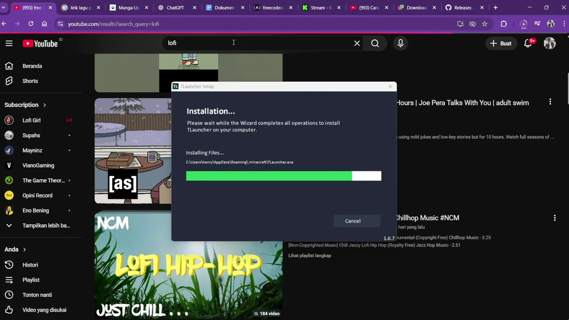Open the Chillhop Music #NCM playlist title
This screenshot has height=320, width=569.
point(427,218)
